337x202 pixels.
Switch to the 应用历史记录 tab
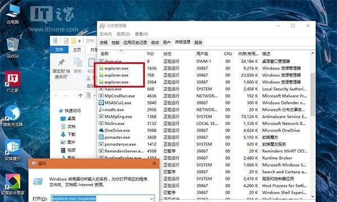(x=135, y=43)
